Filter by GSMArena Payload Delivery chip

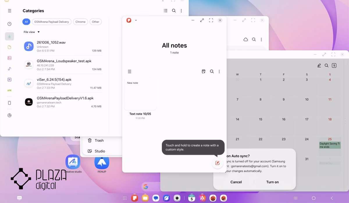pyautogui.click(x=51, y=22)
